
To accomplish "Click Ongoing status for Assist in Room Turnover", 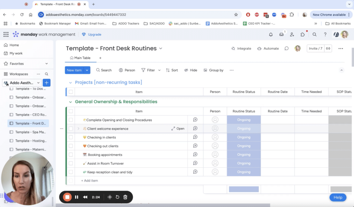I will [244, 163].
